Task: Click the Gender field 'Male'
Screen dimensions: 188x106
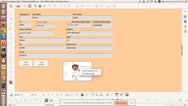Action: click(x=25, y=25)
